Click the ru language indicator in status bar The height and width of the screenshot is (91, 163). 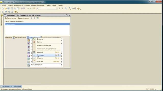[156, 89]
